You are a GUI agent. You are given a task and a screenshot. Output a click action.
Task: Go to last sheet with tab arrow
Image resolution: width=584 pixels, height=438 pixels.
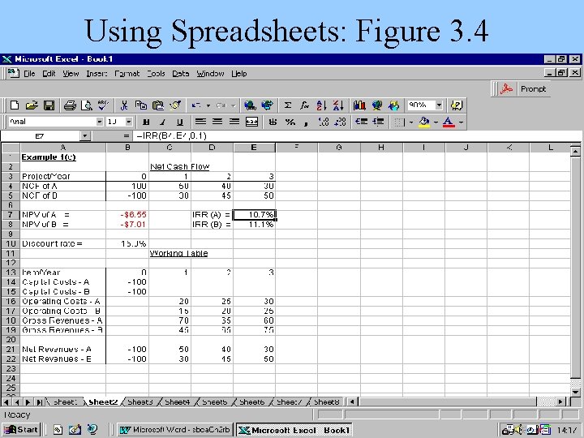39,402
